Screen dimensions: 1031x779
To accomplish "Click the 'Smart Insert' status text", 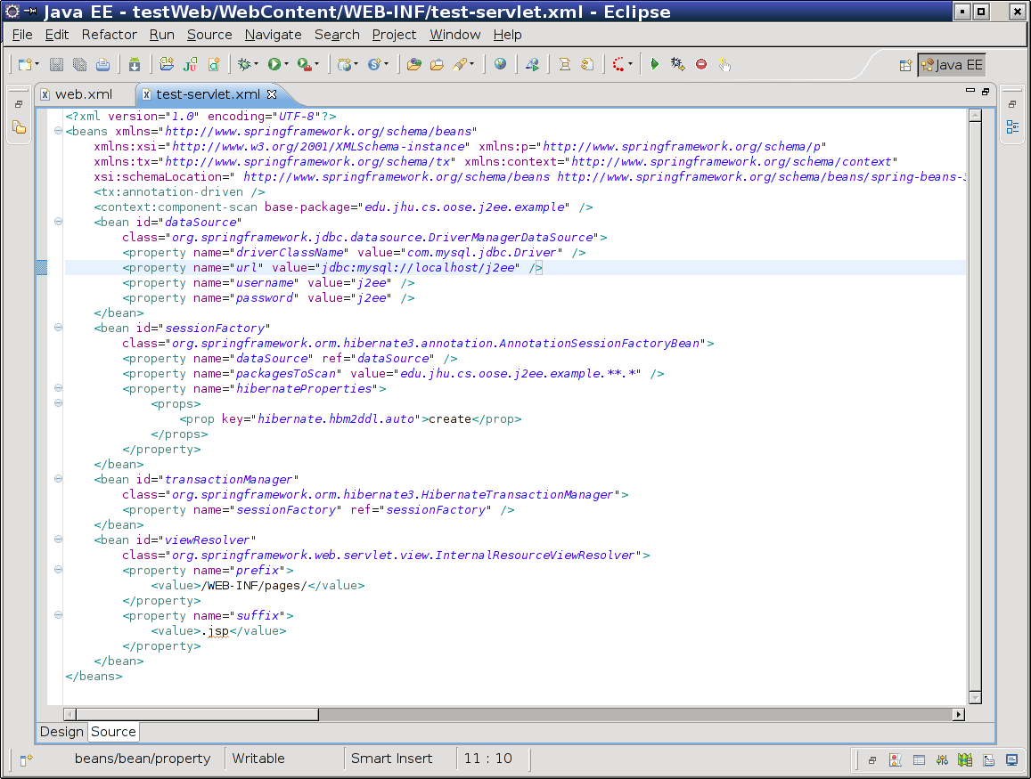I will [391, 758].
